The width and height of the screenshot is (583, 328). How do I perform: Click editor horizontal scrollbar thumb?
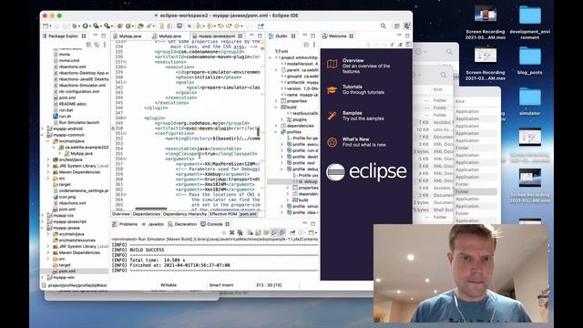pyautogui.click(x=151, y=209)
